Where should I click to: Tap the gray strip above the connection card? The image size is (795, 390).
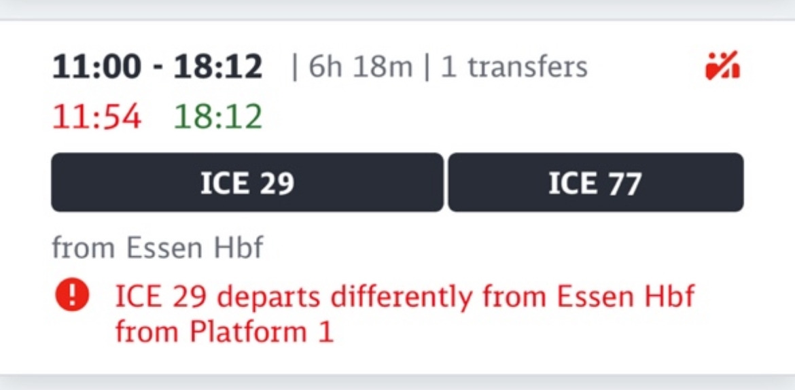(397, 8)
